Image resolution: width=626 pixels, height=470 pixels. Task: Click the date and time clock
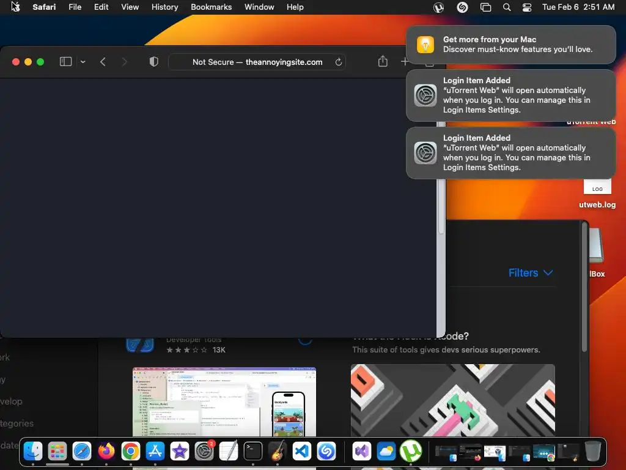(578, 7)
